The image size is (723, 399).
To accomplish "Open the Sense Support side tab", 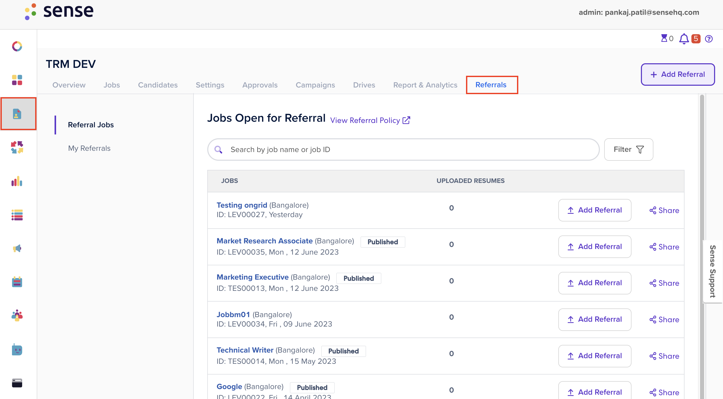I will (712, 271).
